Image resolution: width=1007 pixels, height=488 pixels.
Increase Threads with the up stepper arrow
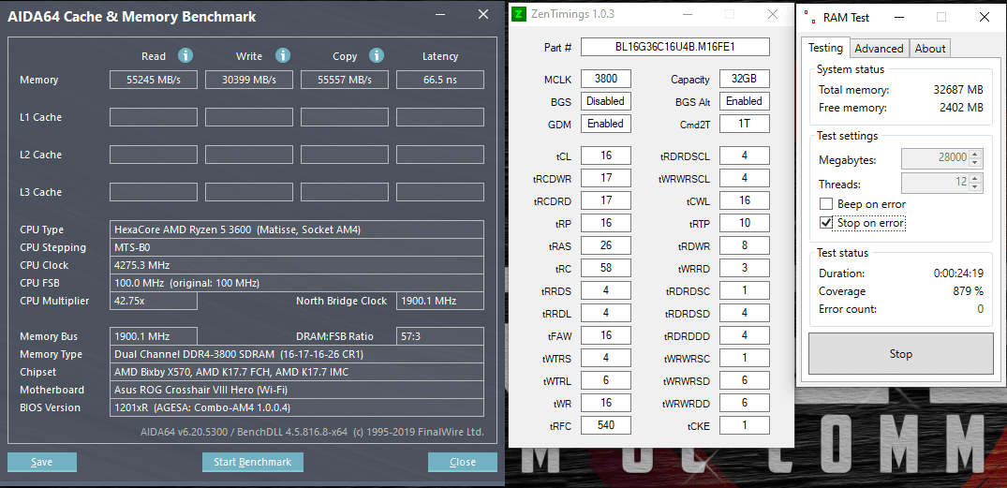click(975, 179)
